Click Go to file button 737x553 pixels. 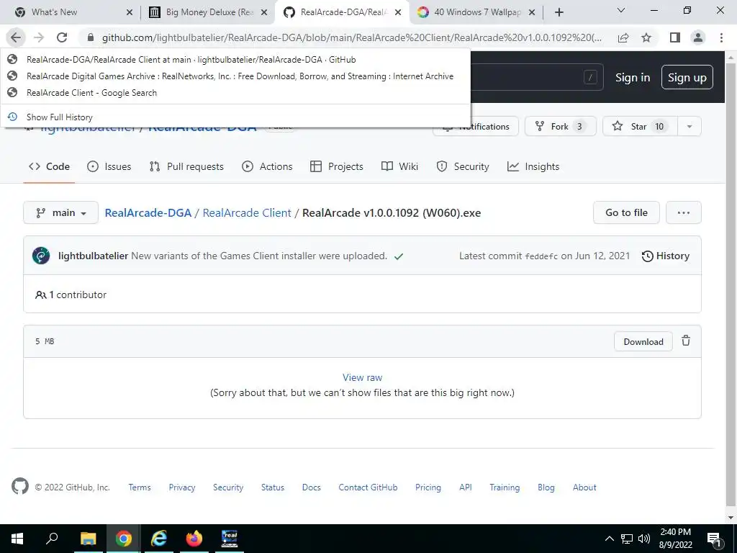pyautogui.click(x=626, y=212)
